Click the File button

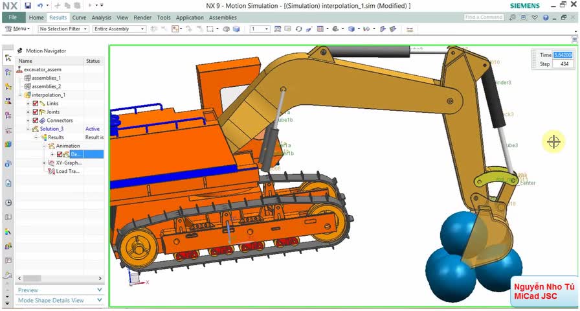(x=14, y=17)
